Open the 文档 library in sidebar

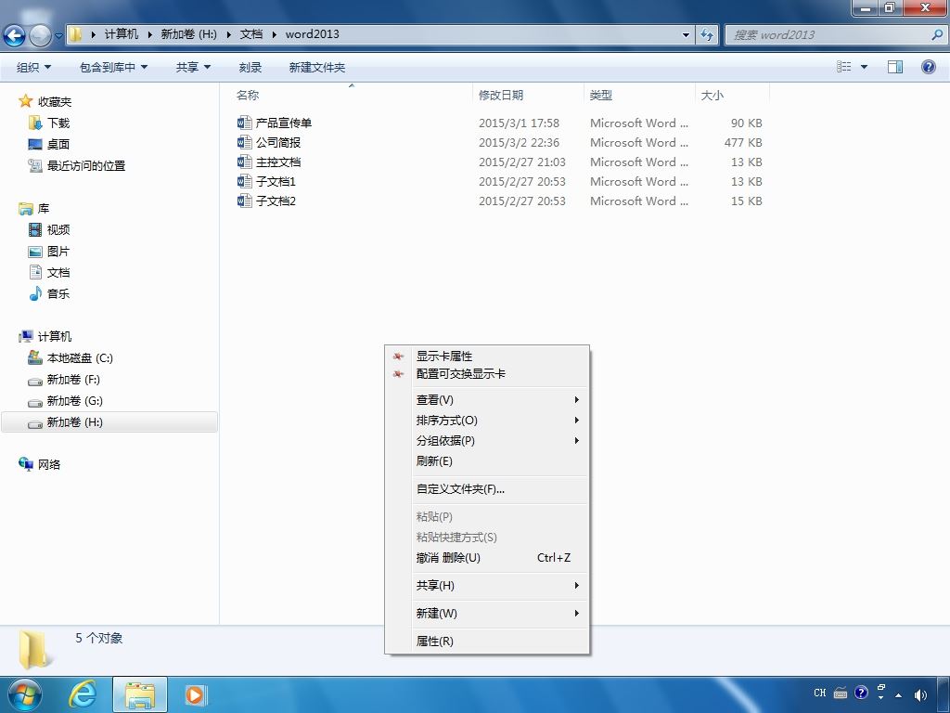[50, 272]
